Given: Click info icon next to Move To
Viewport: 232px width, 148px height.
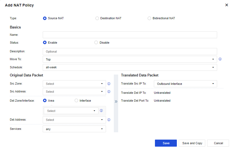Looking at the screenshot, I should [x=220, y=59].
